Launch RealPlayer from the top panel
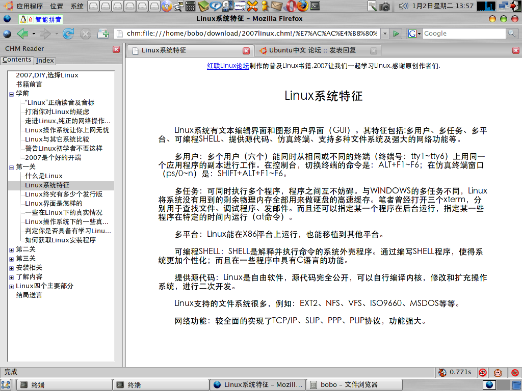The width and height of the screenshot is (522, 391). point(216,6)
